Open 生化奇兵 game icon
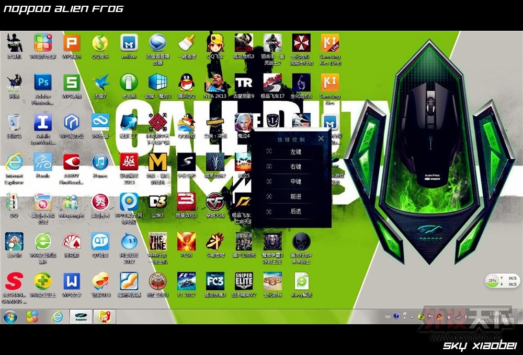Viewport: 523px width, 355px height. [x=272, y=281]
